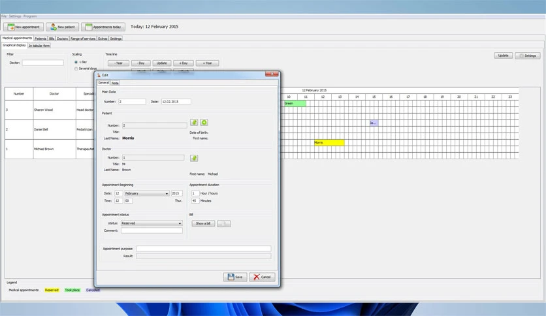Click the Doctor filter input field
This screenshot has height=316, width=546.
coord(43,63)
